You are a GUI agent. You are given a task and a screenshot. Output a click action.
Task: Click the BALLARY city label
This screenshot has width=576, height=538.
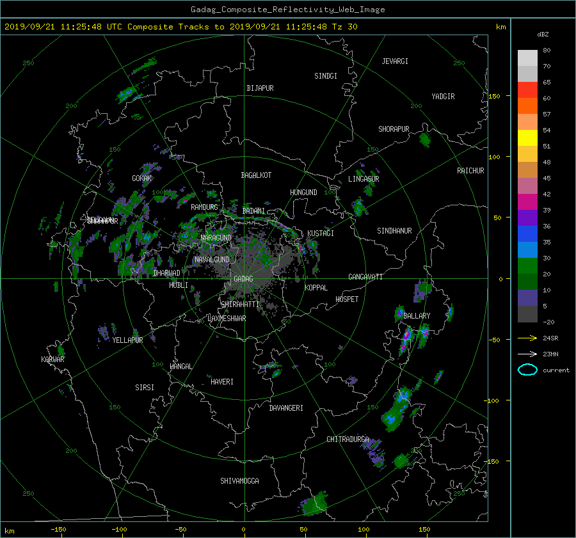click(417, 316)
